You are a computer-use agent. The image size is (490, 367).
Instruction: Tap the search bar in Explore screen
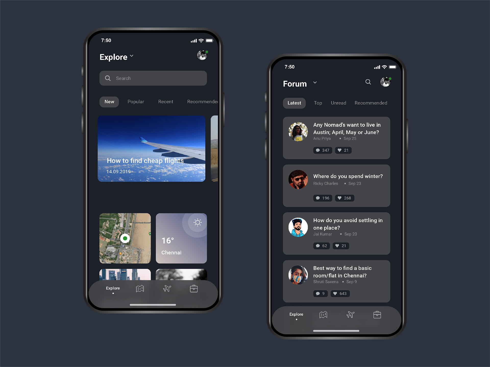(x=153, y=78)
